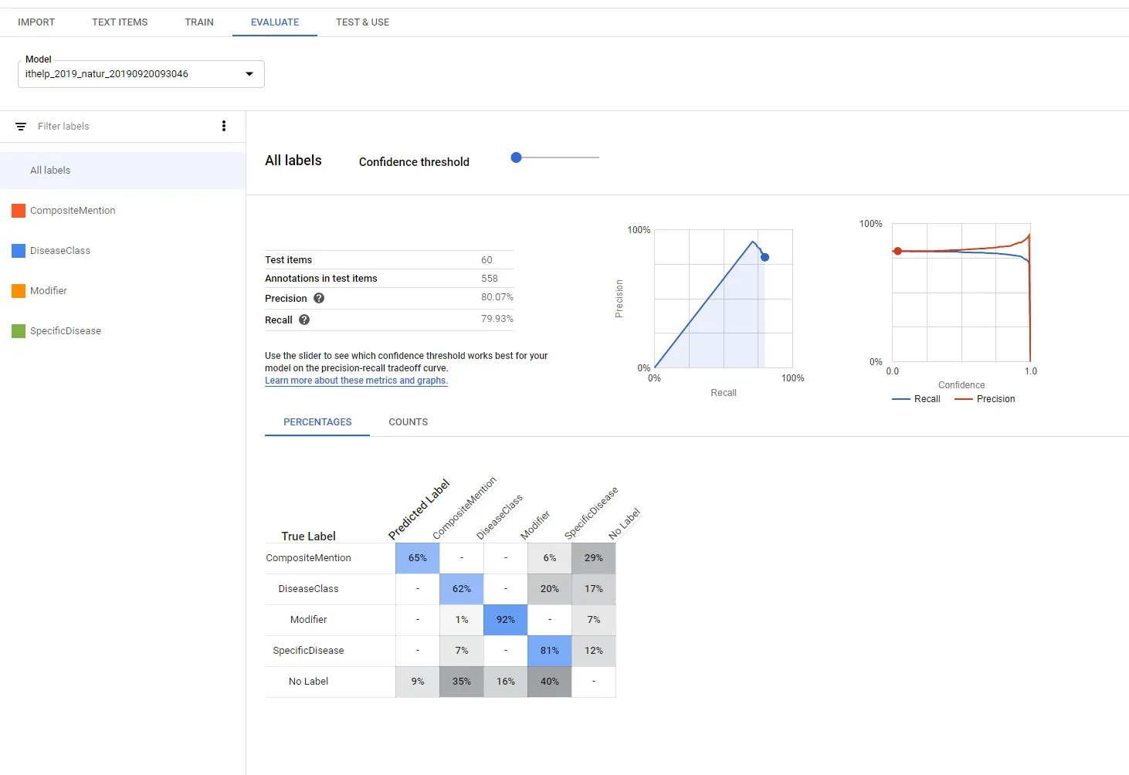Click the filter labels icon

(x=21, y=127)
